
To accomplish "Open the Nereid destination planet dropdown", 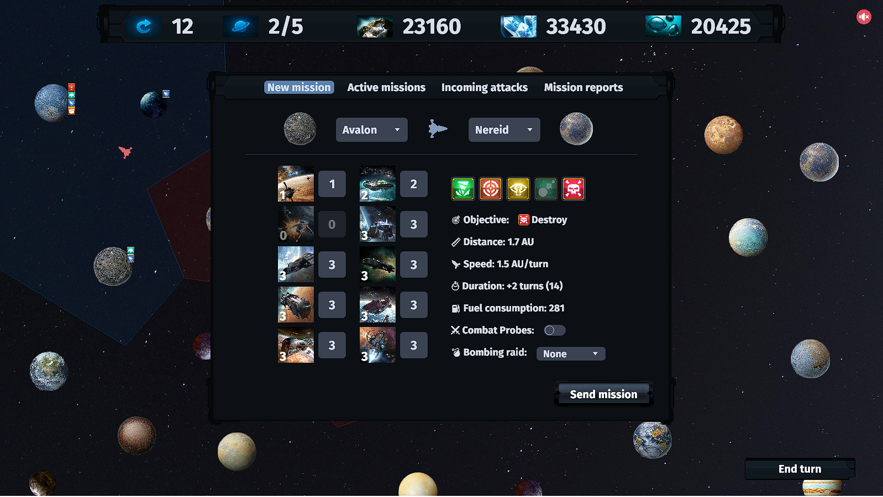I will pyautogui.click(x=504, y=130).
